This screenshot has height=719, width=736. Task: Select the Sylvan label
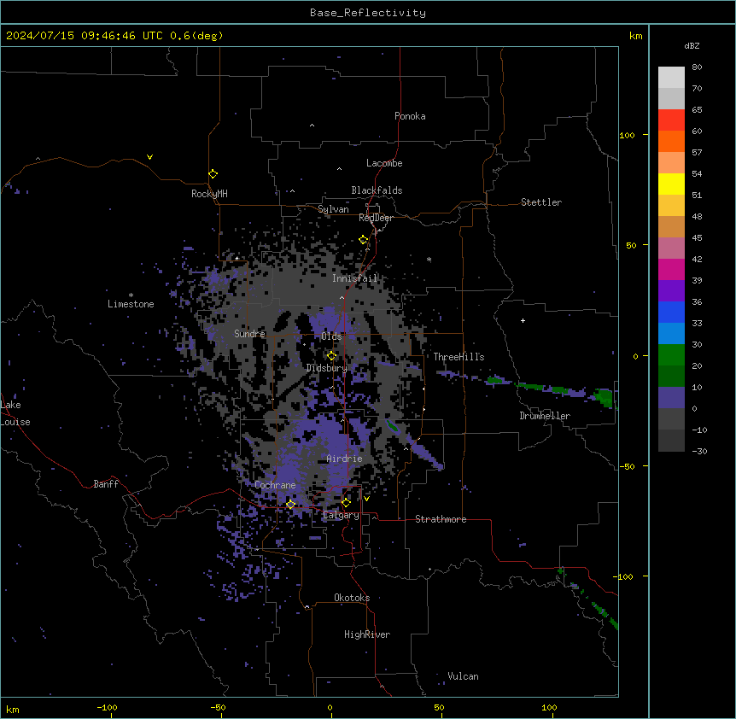[333, 209]
